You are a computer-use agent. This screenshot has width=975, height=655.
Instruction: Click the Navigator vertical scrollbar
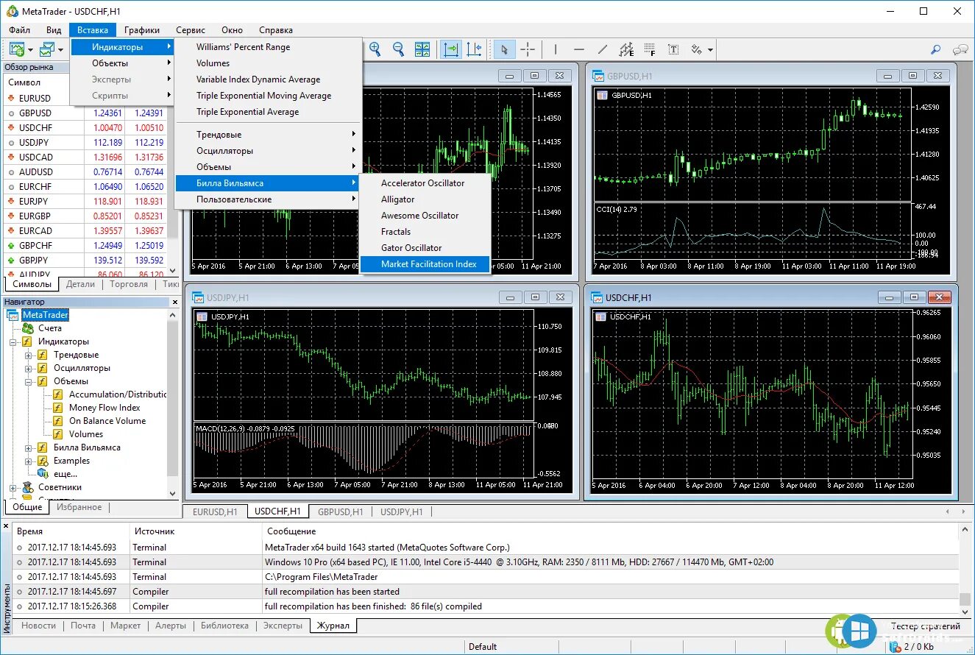tap(174, 404)
